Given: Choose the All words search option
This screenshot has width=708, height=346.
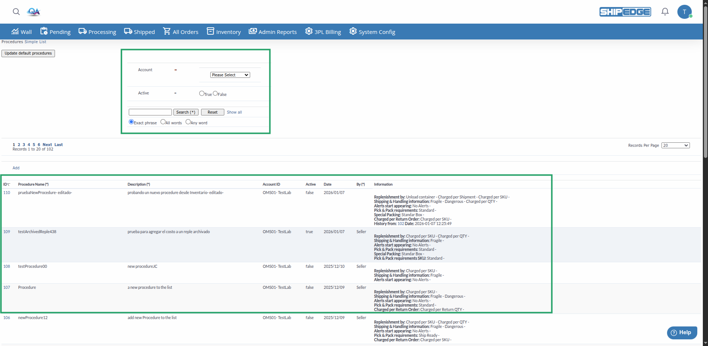Looking at the screenshot, I should 163,122.
